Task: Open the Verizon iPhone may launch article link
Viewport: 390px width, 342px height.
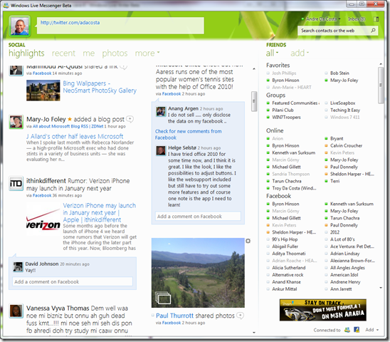Action: [99, 212]
